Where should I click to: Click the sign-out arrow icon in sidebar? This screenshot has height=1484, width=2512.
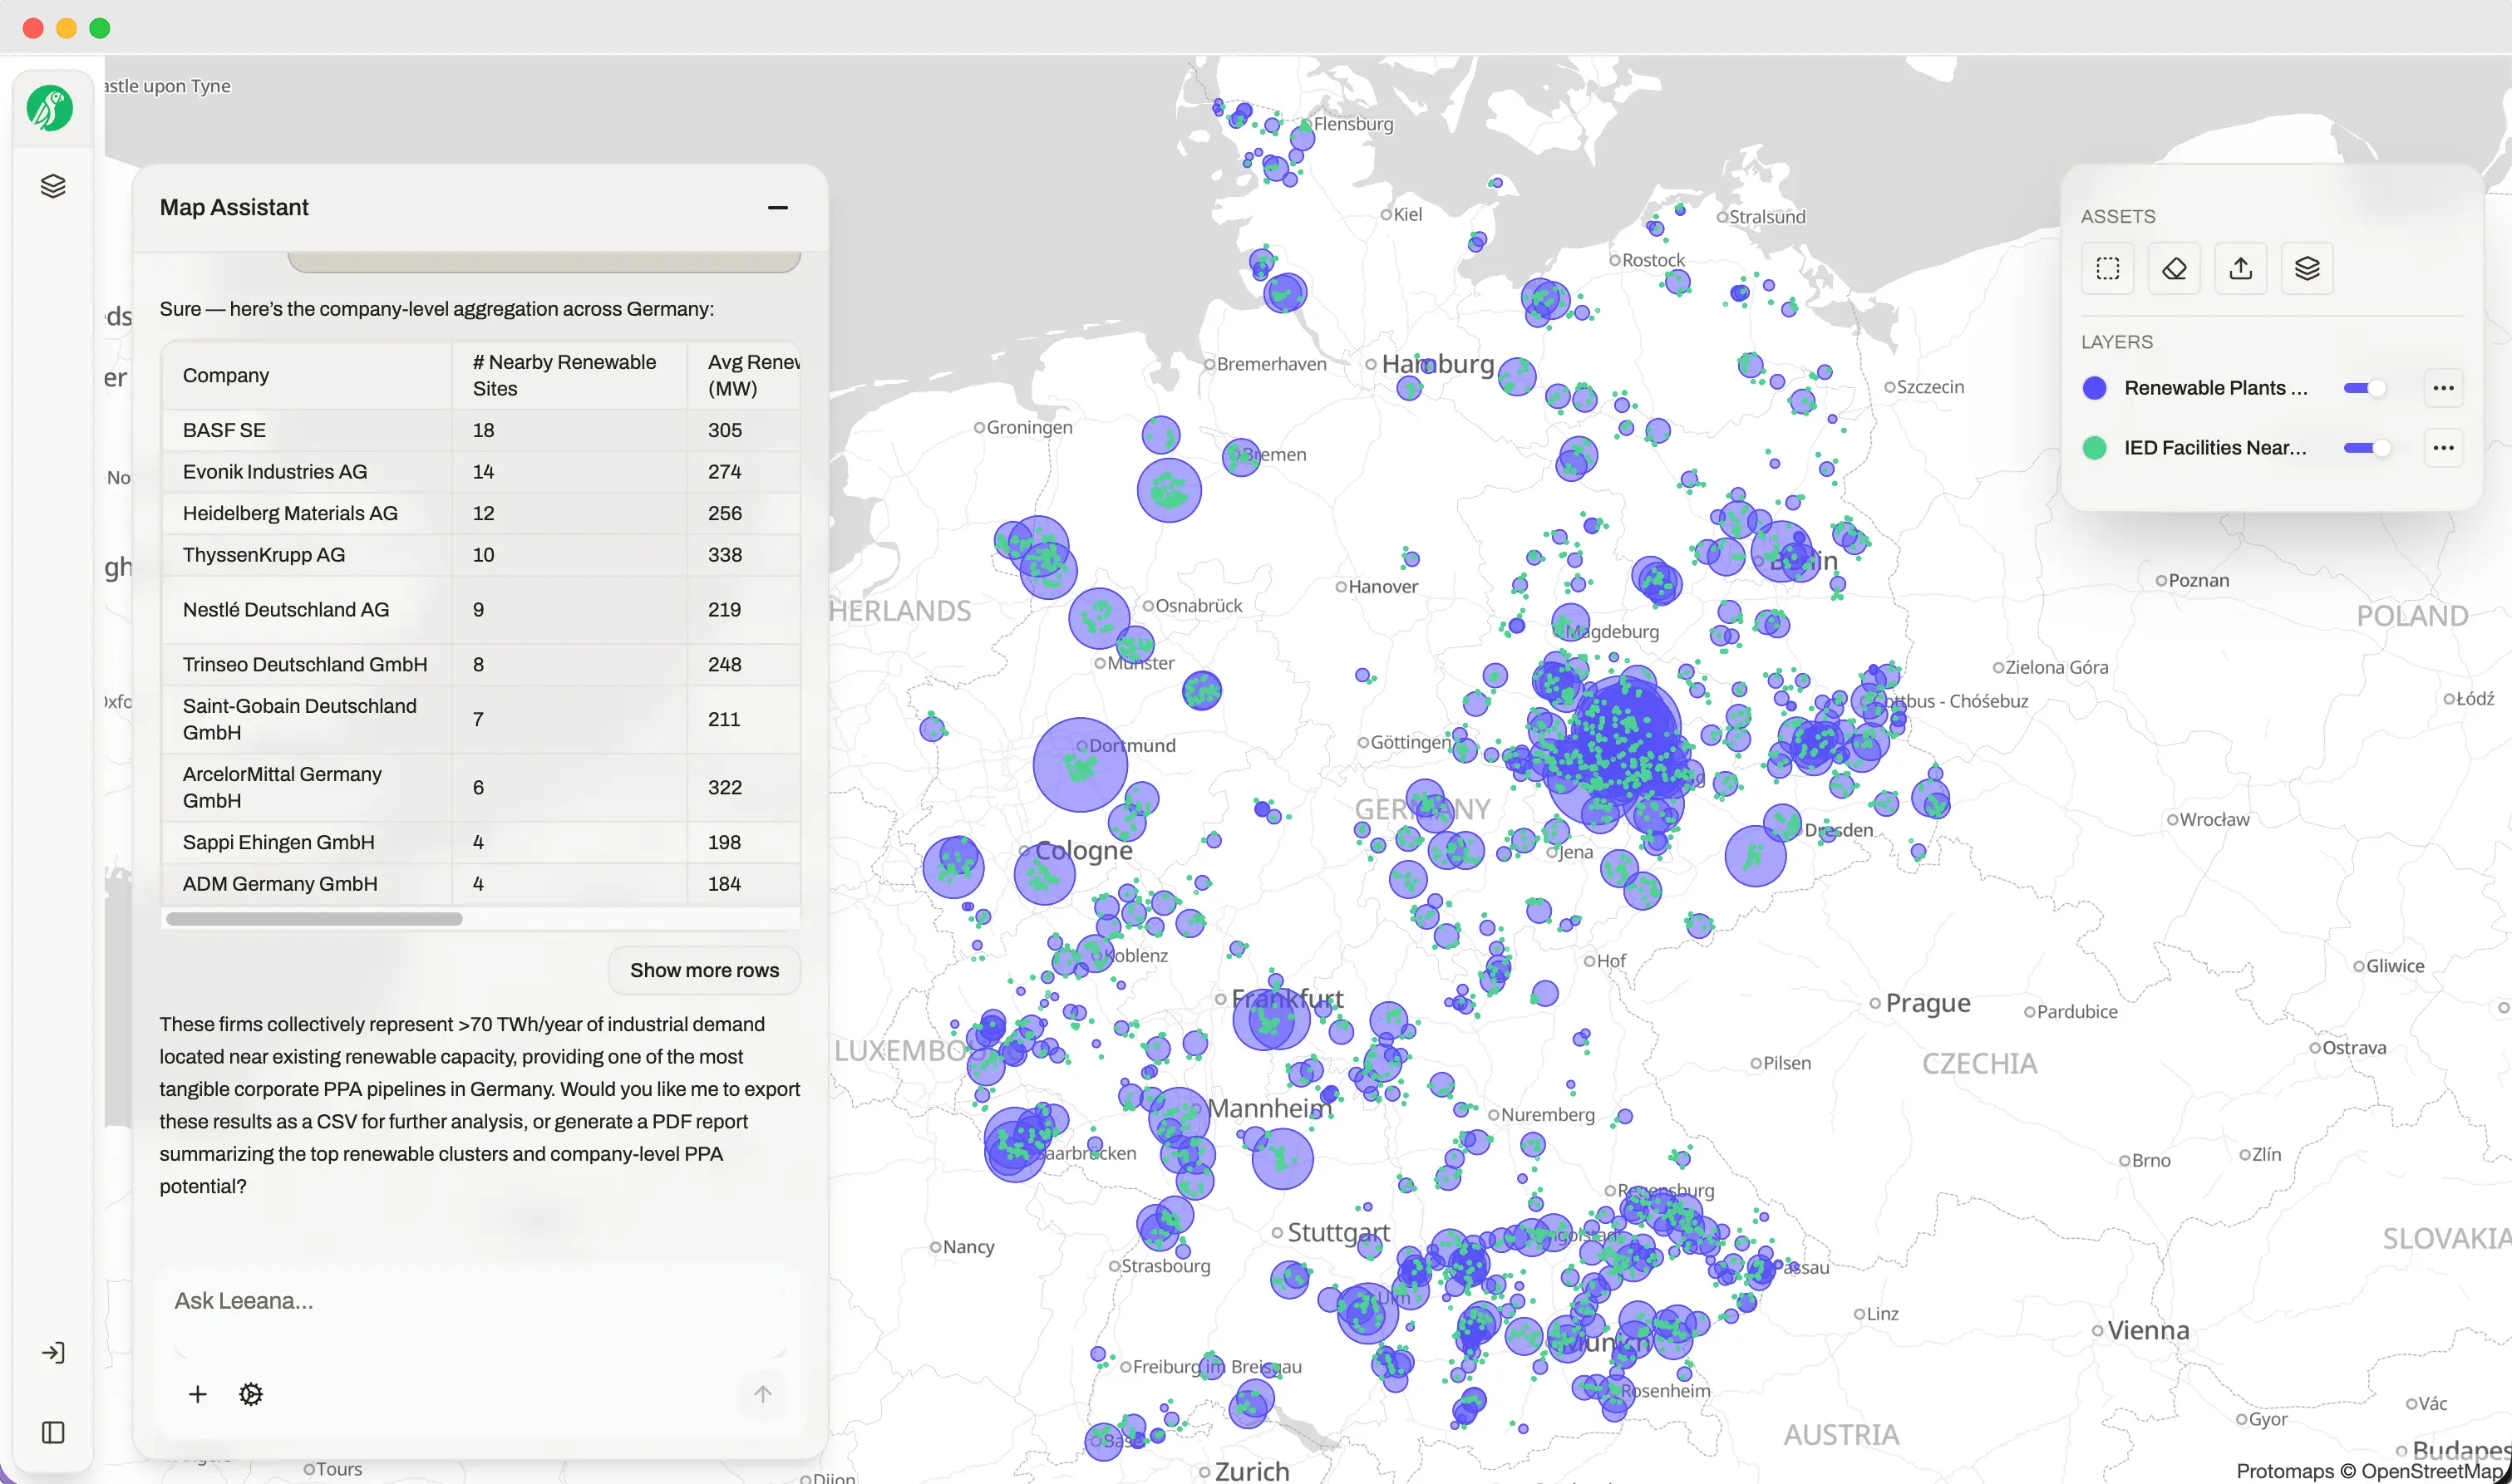(53, 1352)
